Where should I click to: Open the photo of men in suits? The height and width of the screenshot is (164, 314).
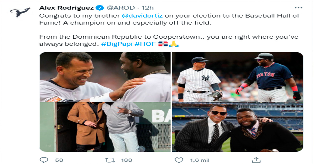click(x=237, y=127)
